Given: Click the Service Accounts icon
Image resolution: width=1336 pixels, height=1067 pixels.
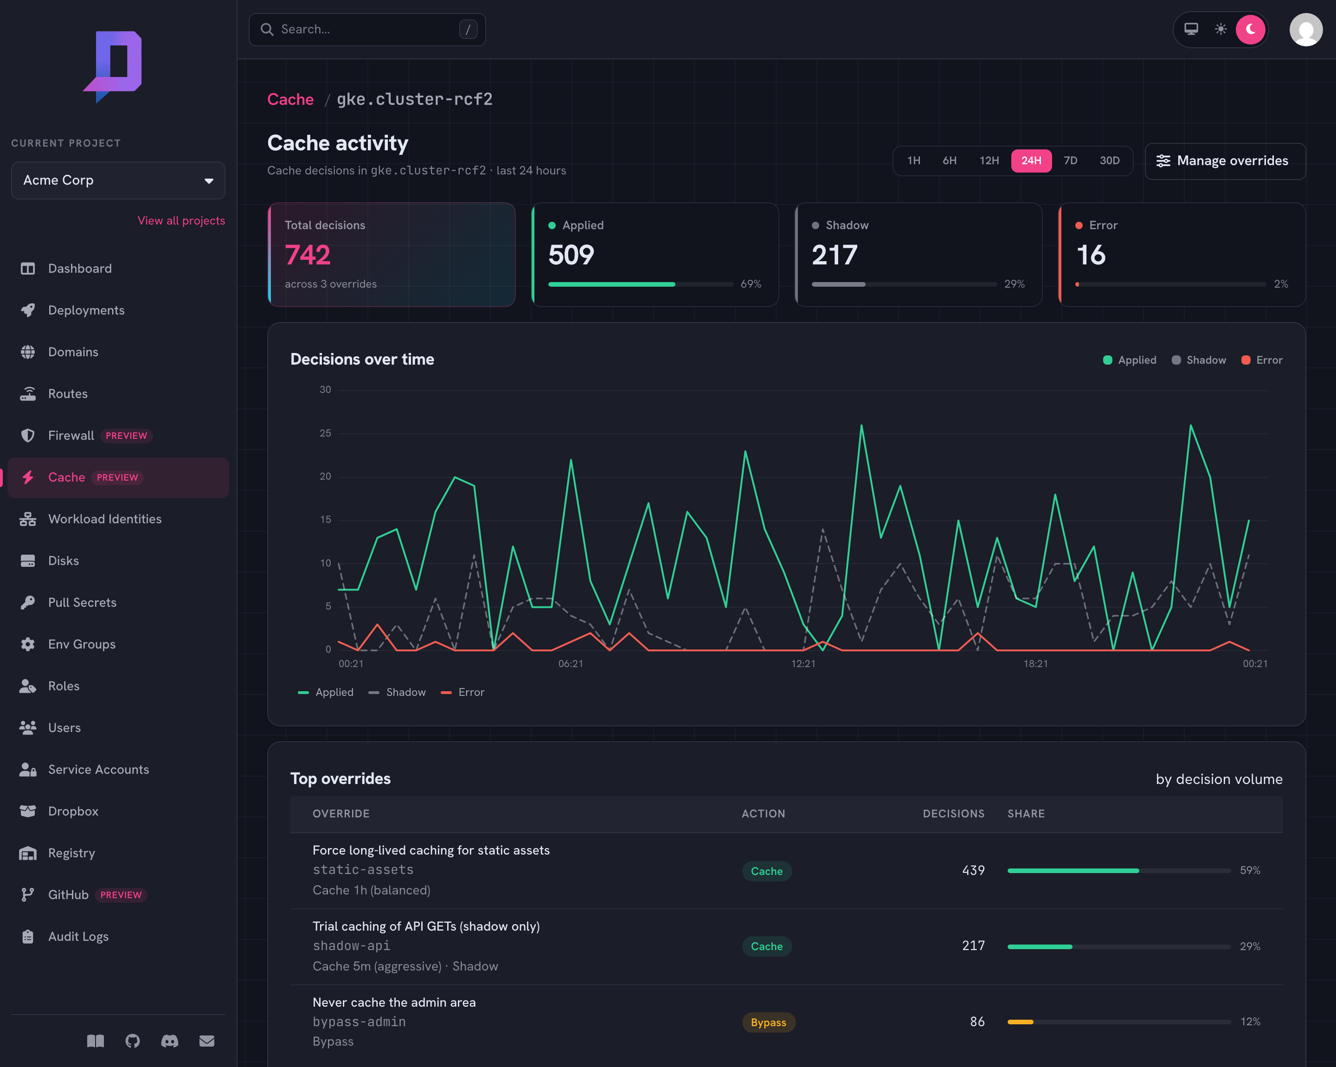Looking at the screenshot, I should point(28,770).
